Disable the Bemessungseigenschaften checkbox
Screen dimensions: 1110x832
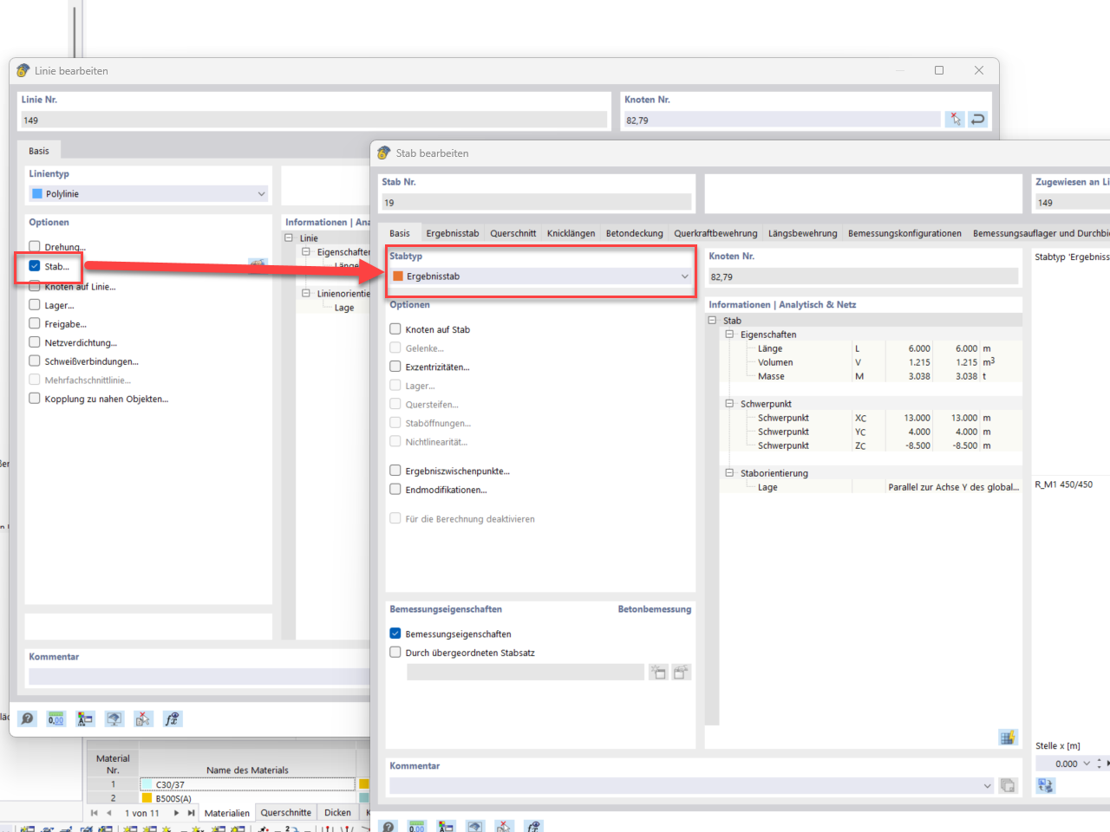coord(395,634)
